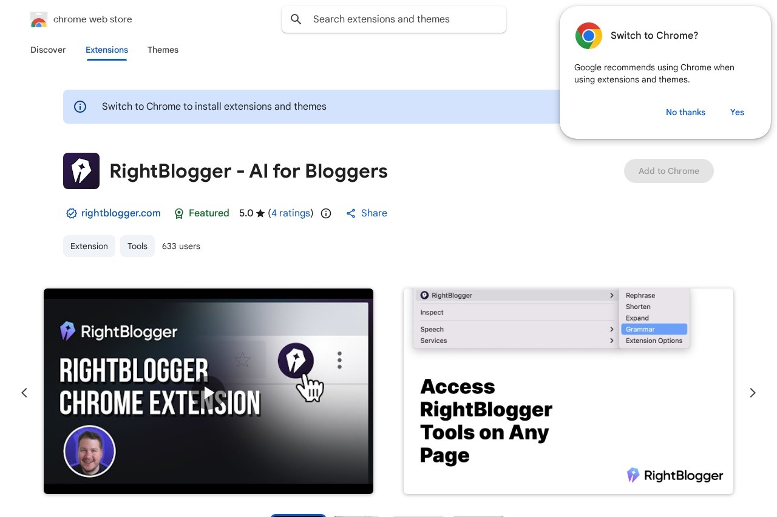777x517 pixels.
Task: Go back using the left carousel arrow
Action: (x=24, y=393)
